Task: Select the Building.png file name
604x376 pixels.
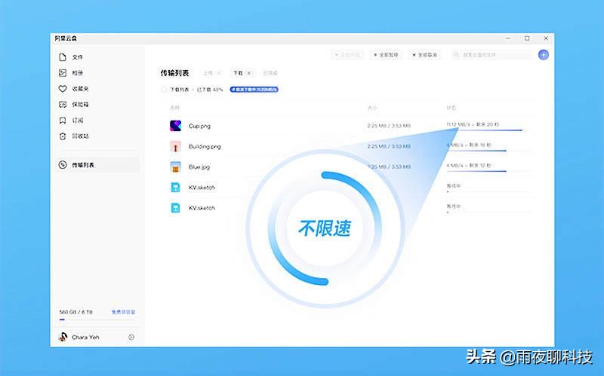Action: (x=205, y=146)
